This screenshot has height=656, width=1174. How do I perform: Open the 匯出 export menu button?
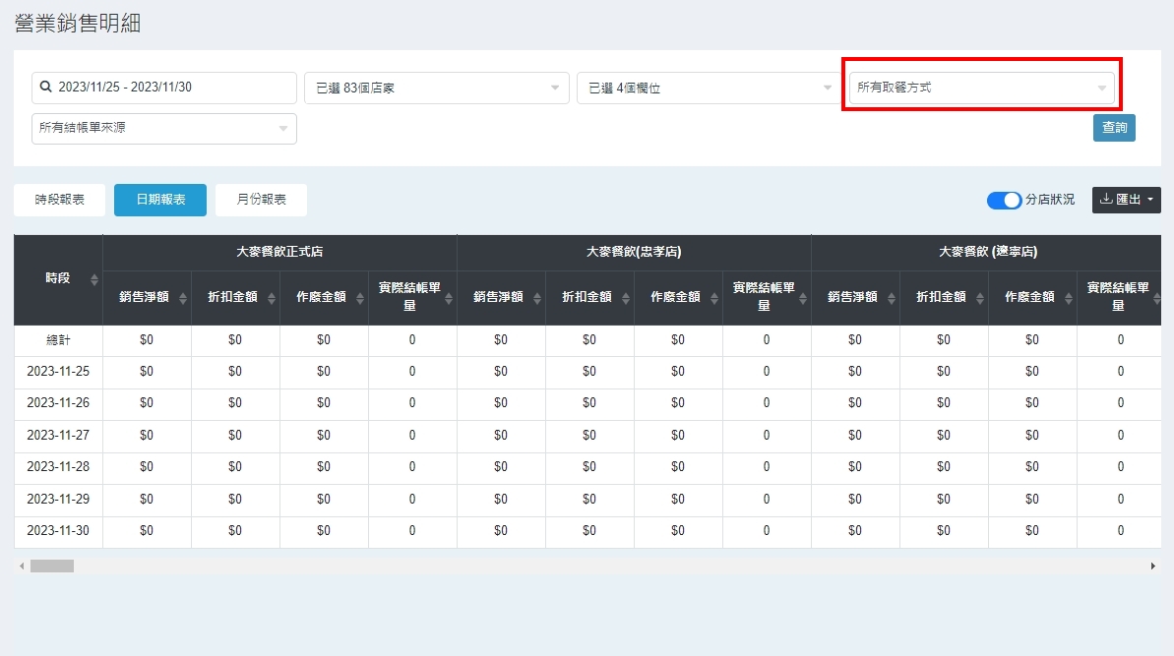[1126, 200]
